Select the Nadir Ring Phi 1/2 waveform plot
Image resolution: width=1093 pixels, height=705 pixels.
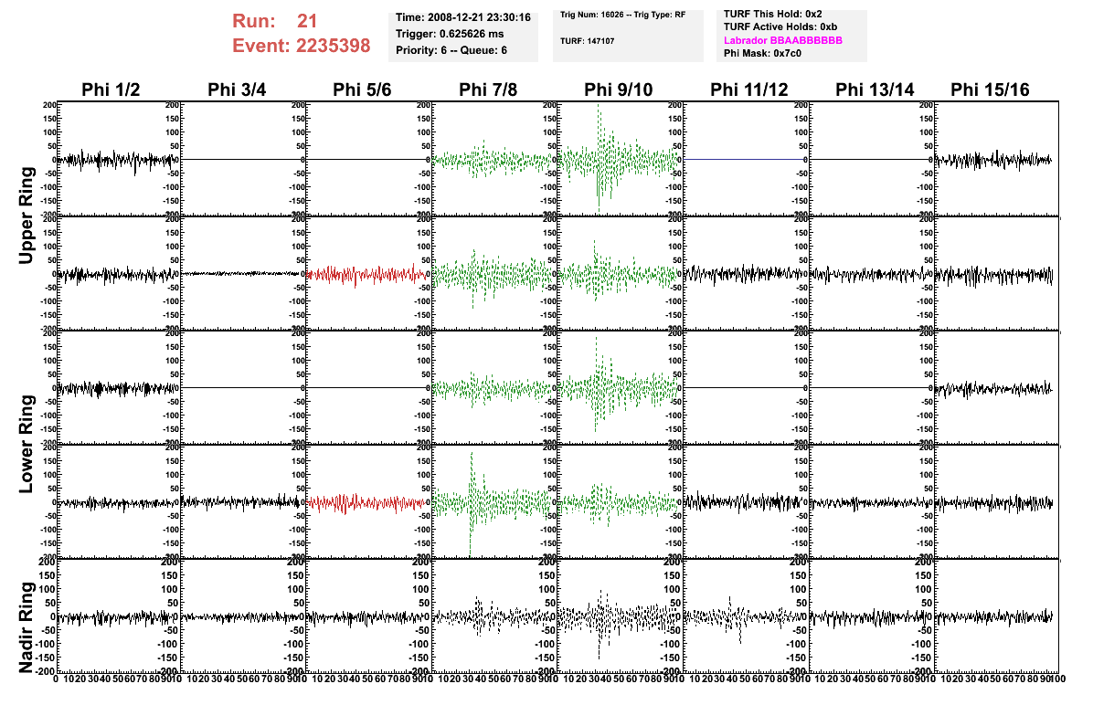click(119, 616)
